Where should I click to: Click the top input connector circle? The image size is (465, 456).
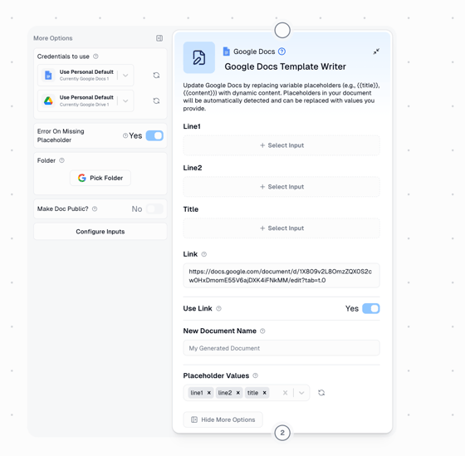(x=282, y=30)
